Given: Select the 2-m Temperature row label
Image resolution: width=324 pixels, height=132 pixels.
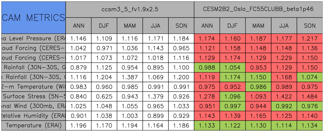Looking at the screenshot, I should click(33, 87).
